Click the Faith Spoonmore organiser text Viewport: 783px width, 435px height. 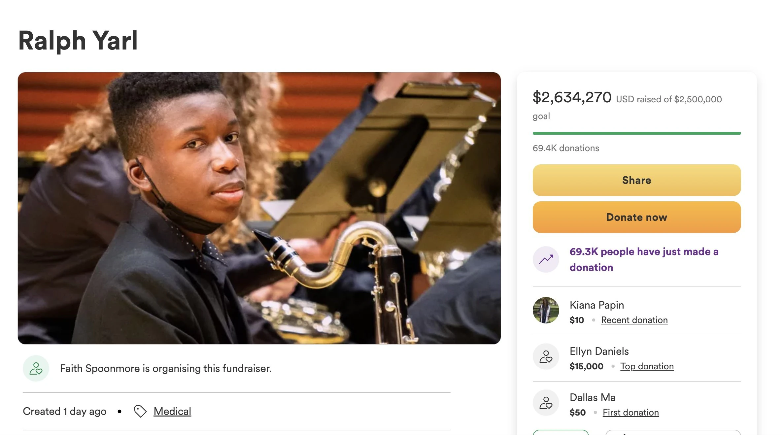[x=166, y=368]
